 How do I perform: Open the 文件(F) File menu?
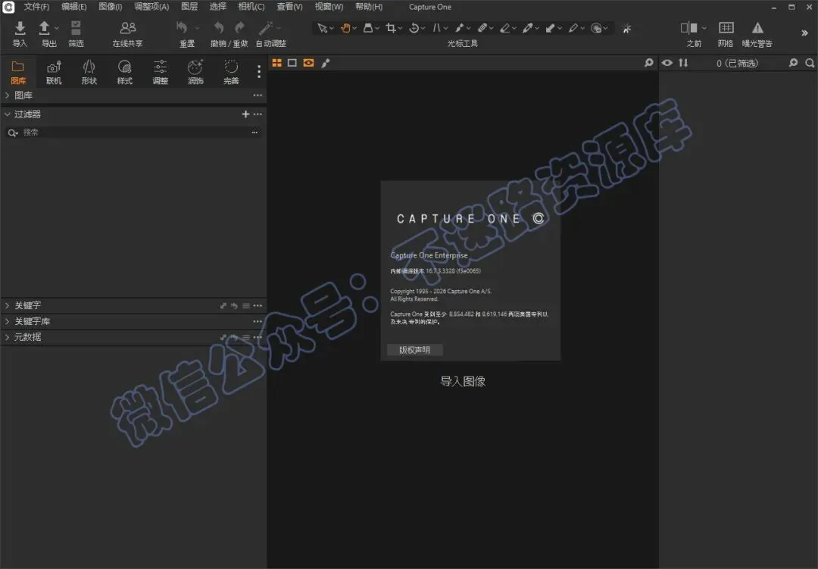[36, 7]
